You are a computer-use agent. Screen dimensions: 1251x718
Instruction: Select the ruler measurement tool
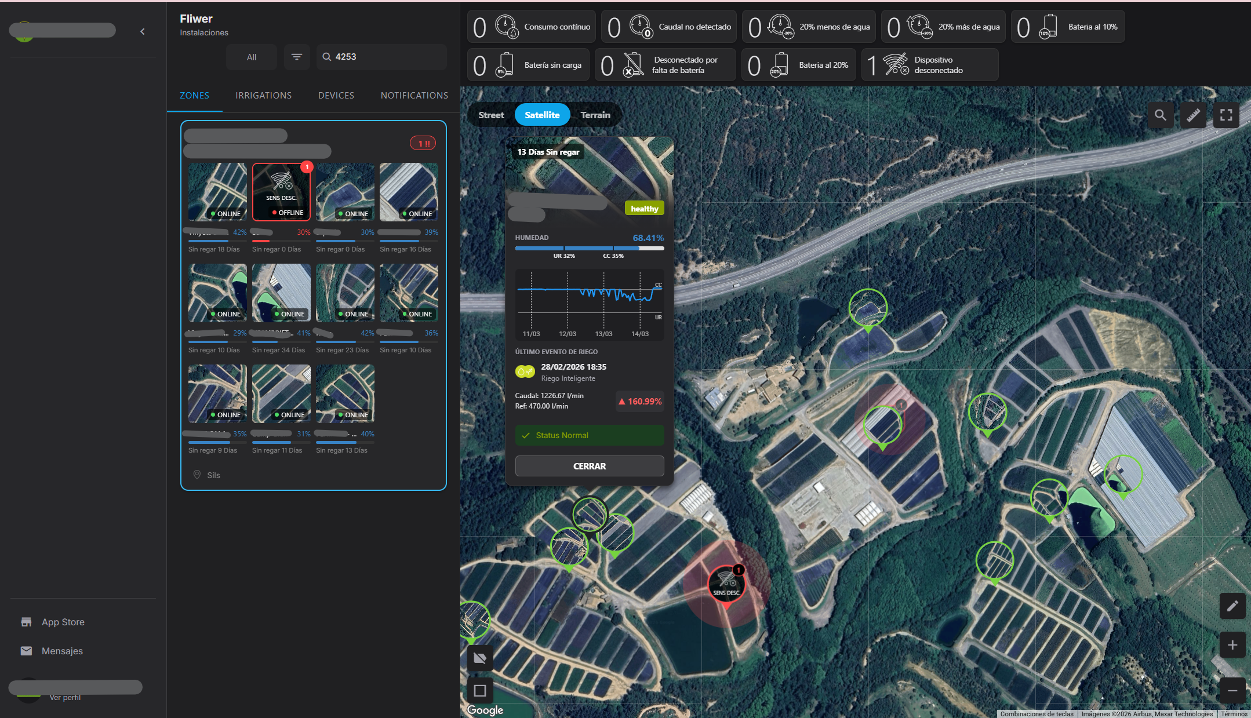tap(1193, 115)
